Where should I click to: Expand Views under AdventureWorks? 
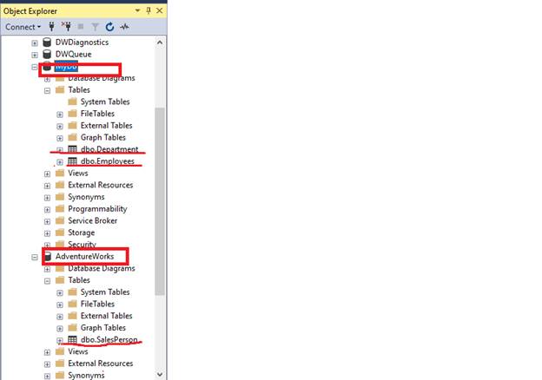[48, 353]
